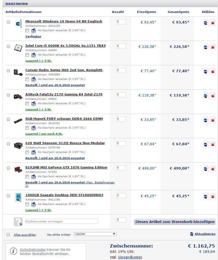Click refresh icon for 8GB HyperX FURY
The height and width of the screenshot is (260, 218).
pyautogui.click(x=206, y=120)
